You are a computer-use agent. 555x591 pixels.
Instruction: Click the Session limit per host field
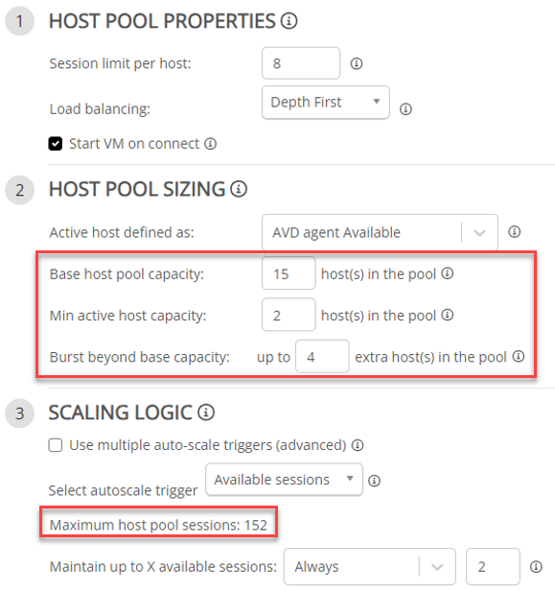[x=301, y=63]
